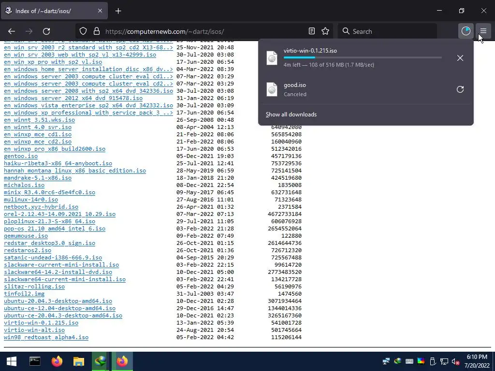Image resolution: width=495 pixels, height=371 pixels.
Task: Download virtio-win-alt.iso
Action: [x=34, y=330]
